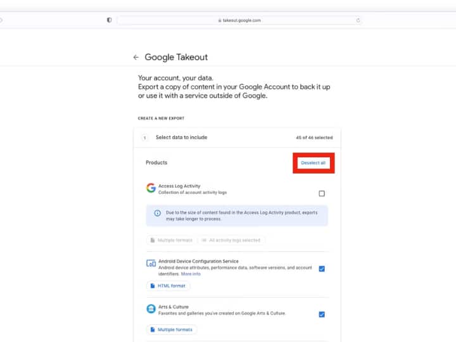Click the Arts & Culture product icon
This screenshot has height=342, width=456.
(151, 309)
